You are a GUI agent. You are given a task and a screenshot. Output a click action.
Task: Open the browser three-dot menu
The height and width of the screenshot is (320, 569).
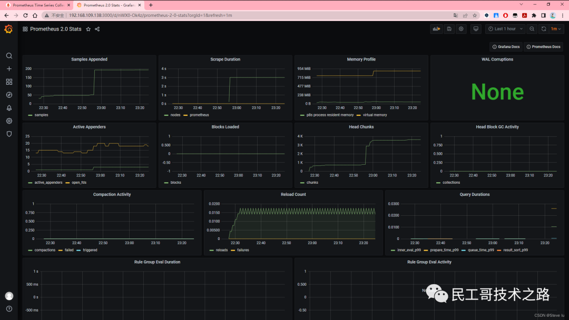(563, 16)
